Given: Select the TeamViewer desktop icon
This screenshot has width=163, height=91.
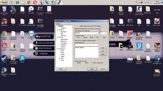Looking at the screenshot, I should 31,35.
